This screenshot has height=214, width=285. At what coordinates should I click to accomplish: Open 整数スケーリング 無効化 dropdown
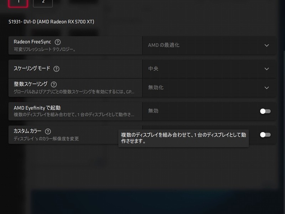point(209,88)
